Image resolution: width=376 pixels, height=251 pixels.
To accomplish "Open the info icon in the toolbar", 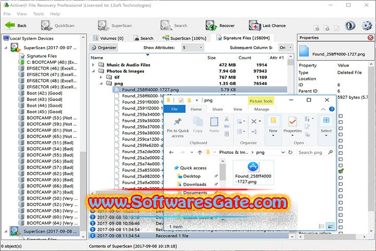I will [350, 26].
